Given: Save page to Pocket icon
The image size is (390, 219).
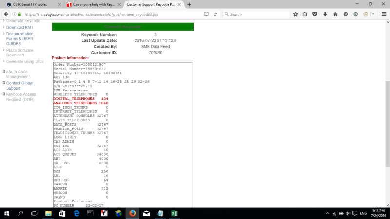Looking at the screenshot, I should (315, 14).
